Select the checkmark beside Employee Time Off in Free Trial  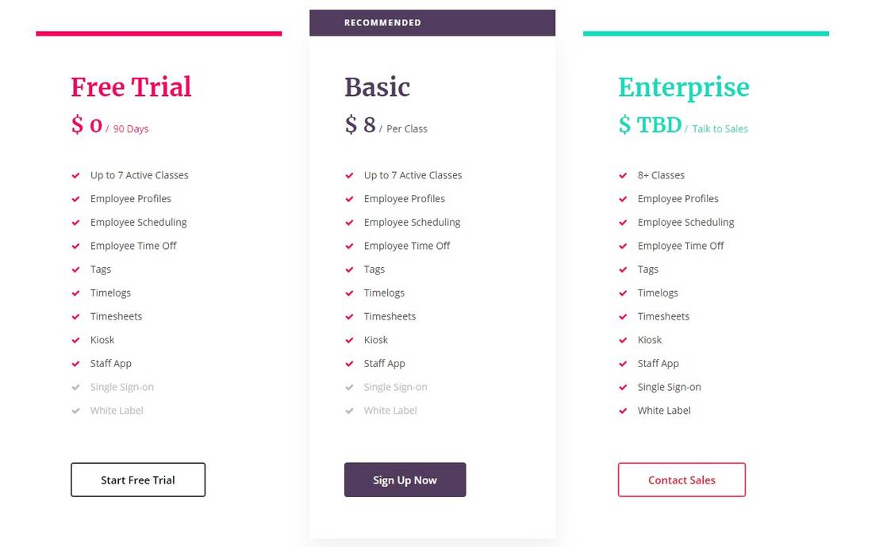pos(75,246)
